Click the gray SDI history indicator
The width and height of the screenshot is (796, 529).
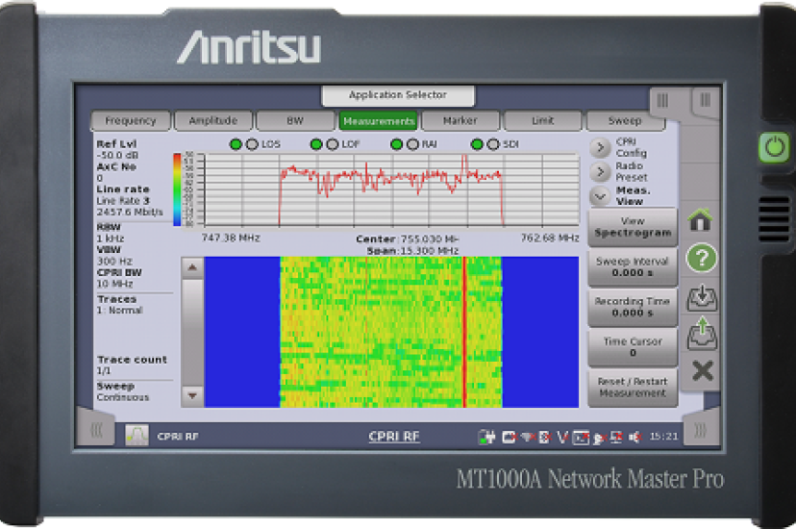click(493, 144)
